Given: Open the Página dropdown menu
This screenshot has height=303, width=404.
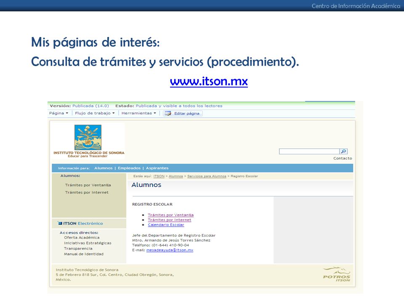Looking at the screenshot, I should [x=58, y=113].
